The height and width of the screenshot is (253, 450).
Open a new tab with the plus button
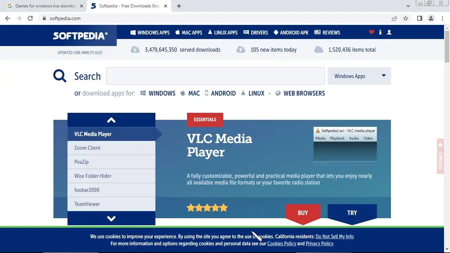point(179,6)
